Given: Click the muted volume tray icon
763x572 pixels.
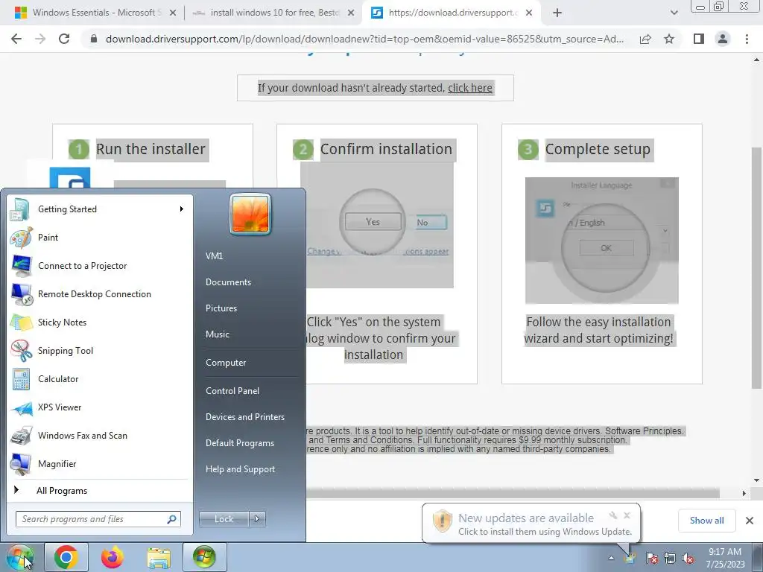Looking at the screenshot, I should click(688, 558).
